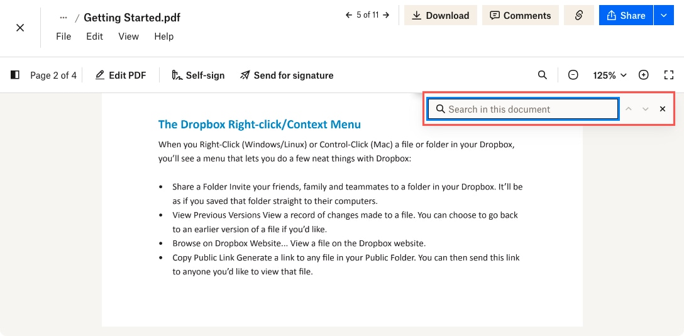The image size is (684, 336).
Task: Expand the Share options dropdown arrow
Action: tap(664, 15)
